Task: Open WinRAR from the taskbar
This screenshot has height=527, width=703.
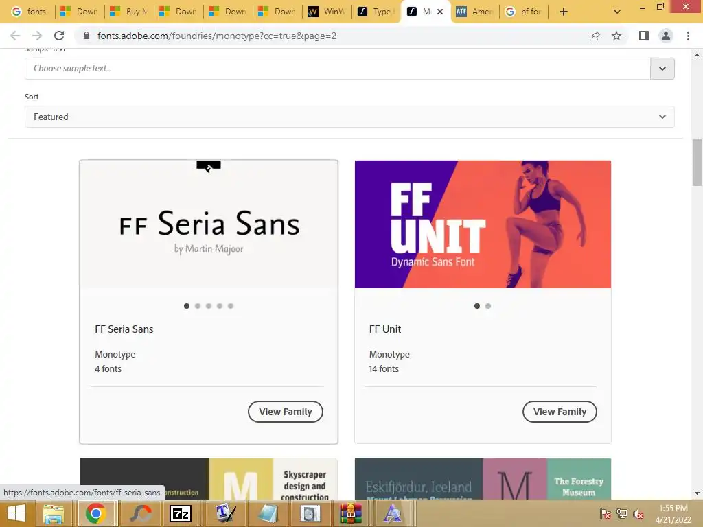Action: [350, 513]
